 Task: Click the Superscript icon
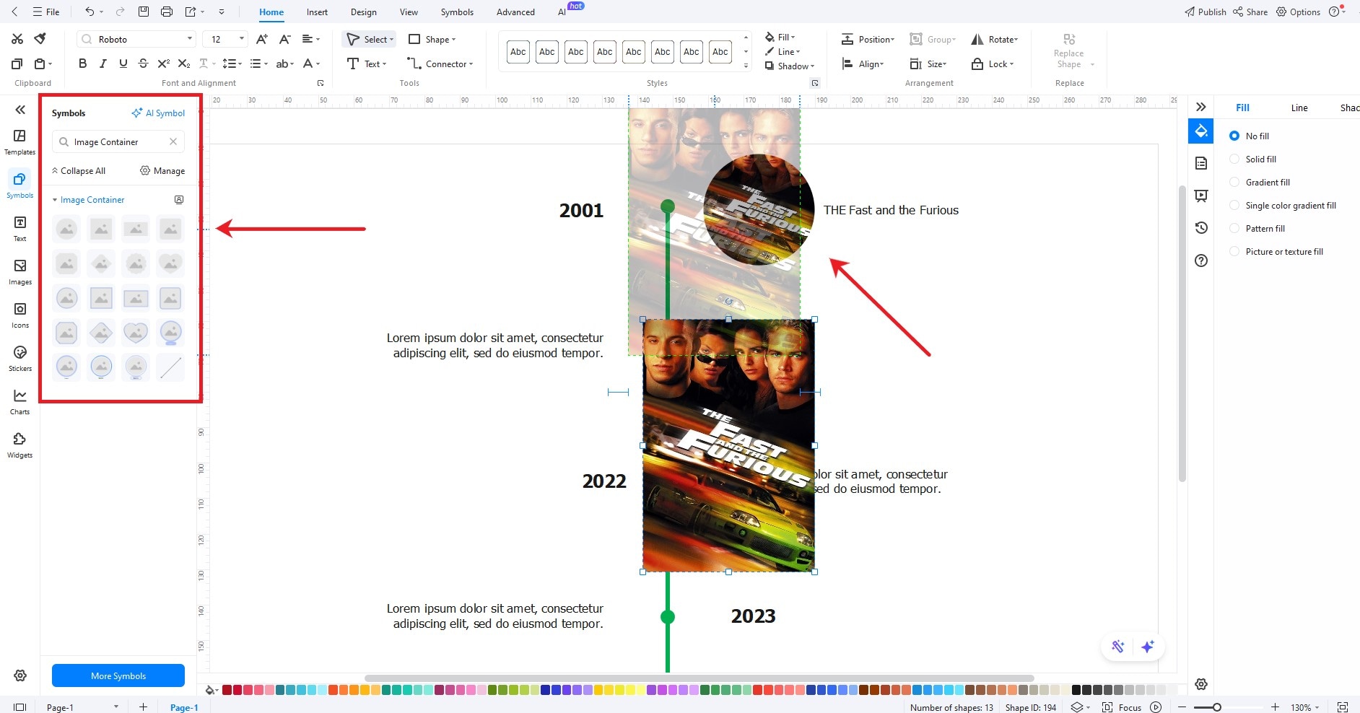(164, 64)
